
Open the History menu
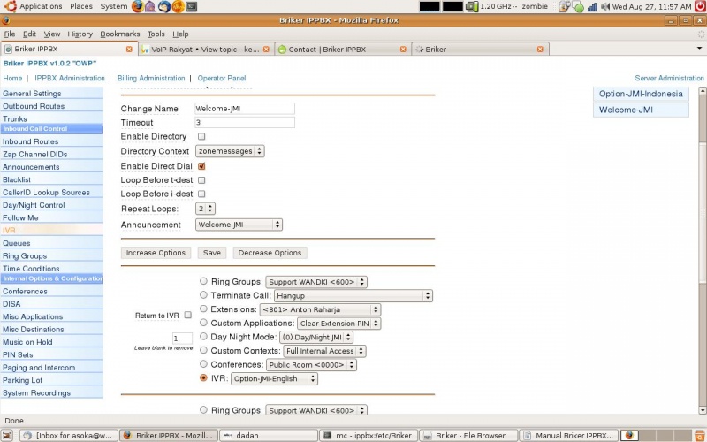(x=80, y=34)
